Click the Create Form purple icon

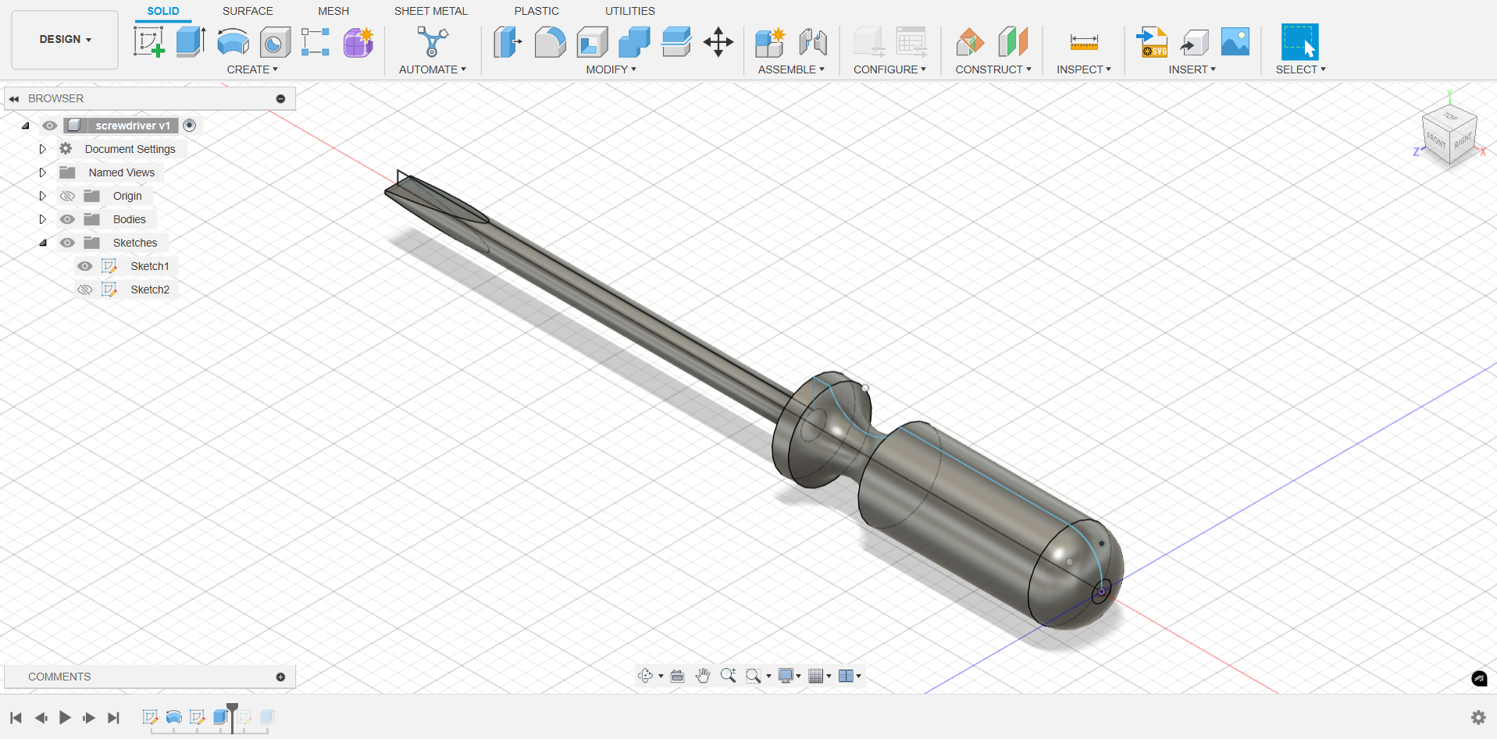(x=358, y=42)
